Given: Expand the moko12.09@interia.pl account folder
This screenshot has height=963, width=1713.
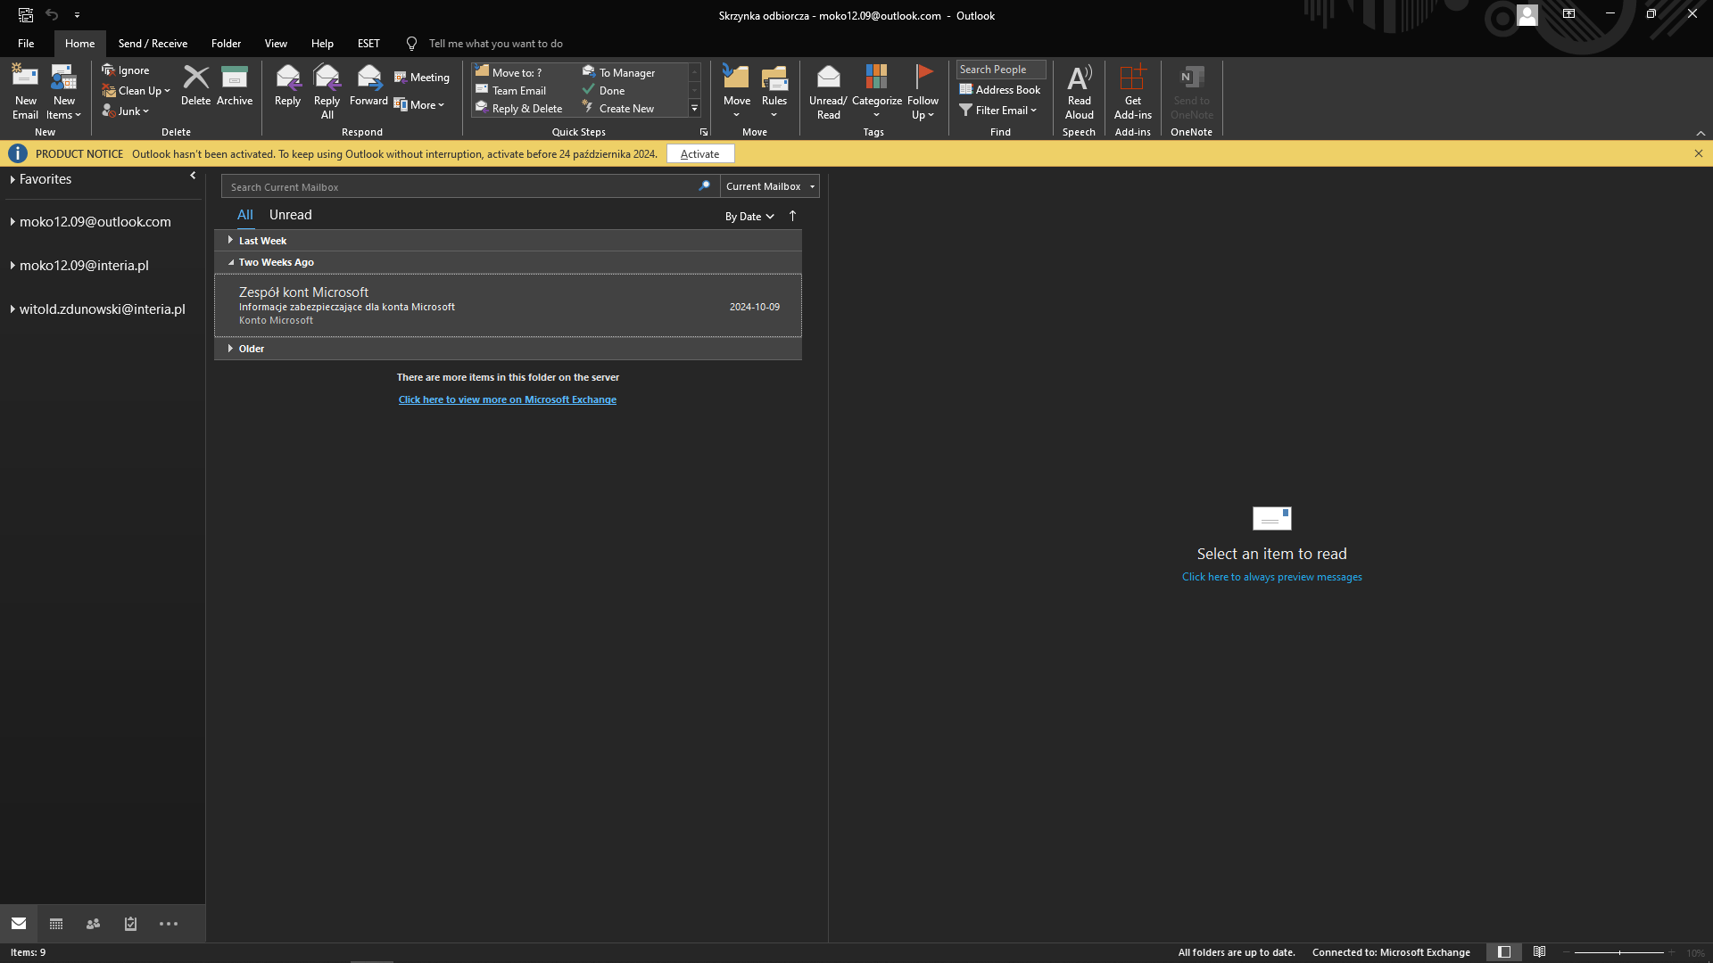Looking at the screenshot, I should tap(12, 265).
